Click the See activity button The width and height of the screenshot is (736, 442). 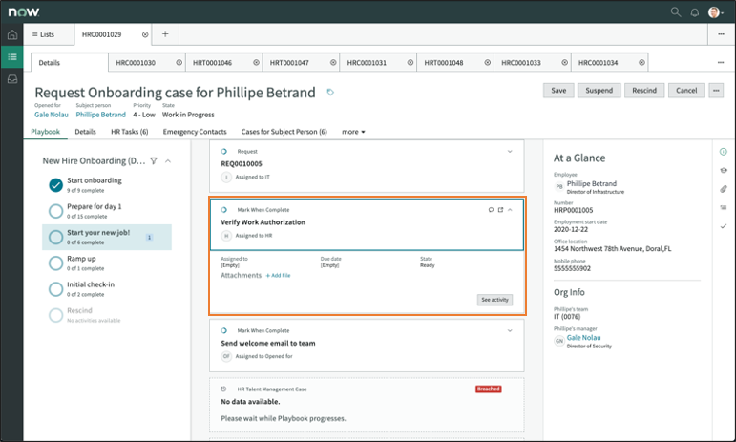coord(494,300)
